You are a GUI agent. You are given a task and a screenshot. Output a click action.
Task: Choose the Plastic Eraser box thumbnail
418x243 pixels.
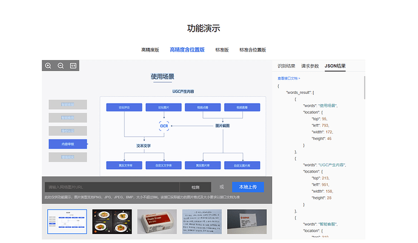[x=157, y=222]
